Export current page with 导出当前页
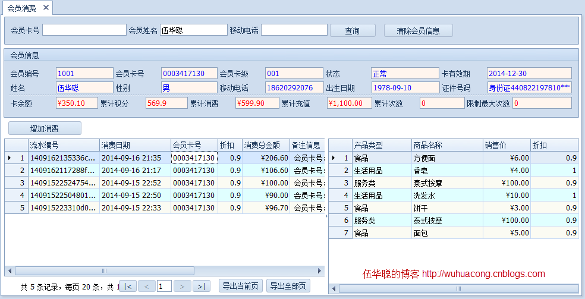The image size is (585, 299). click(240, 286)
